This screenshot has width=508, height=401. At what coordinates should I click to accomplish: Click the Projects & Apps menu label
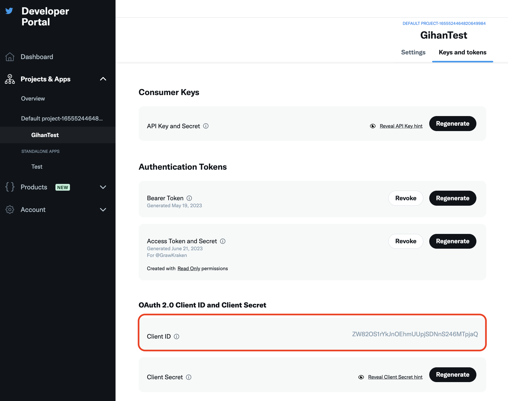coord(46,79)
